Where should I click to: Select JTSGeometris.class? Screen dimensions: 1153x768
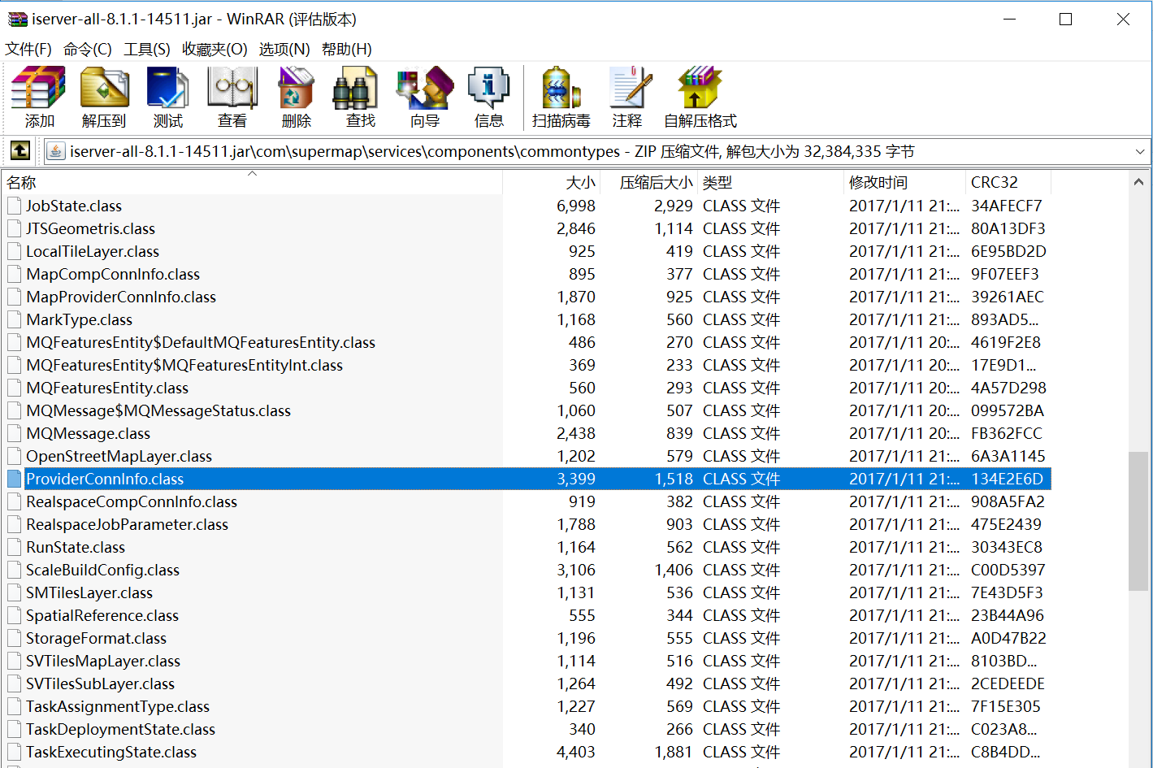(90, 228)
